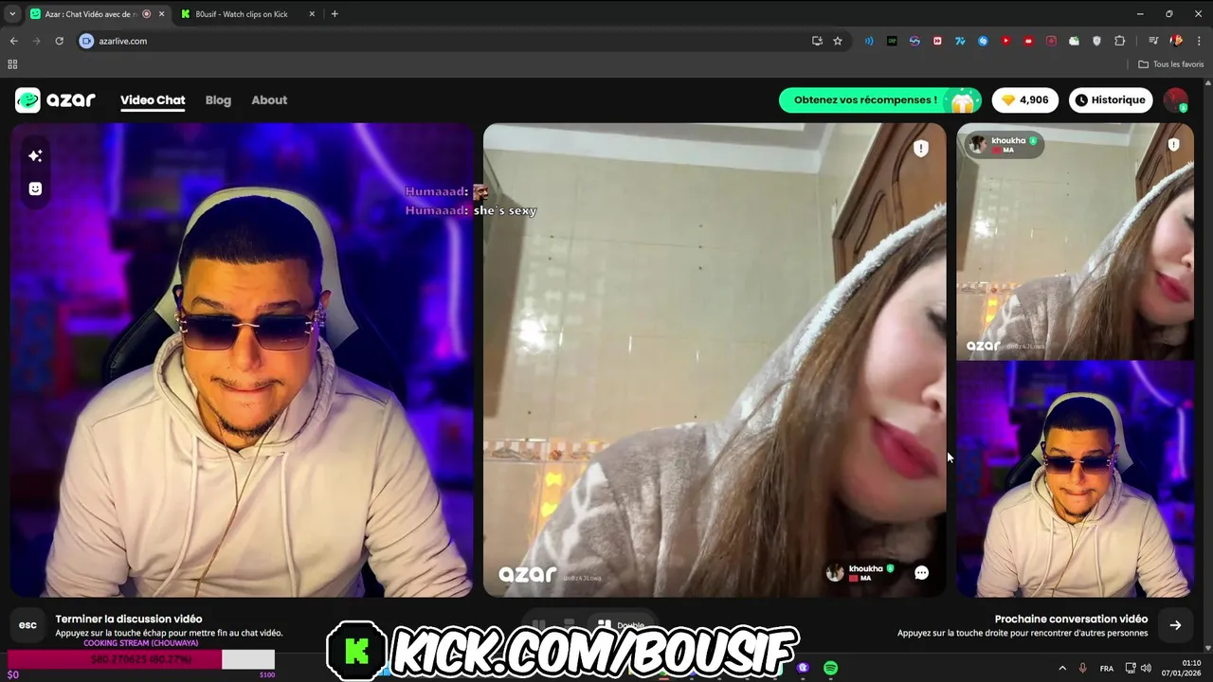The height and width of the screenshot is (682, 1213).
Task: Report via alert icon on right thumbnail
Action: (1174, 145)
